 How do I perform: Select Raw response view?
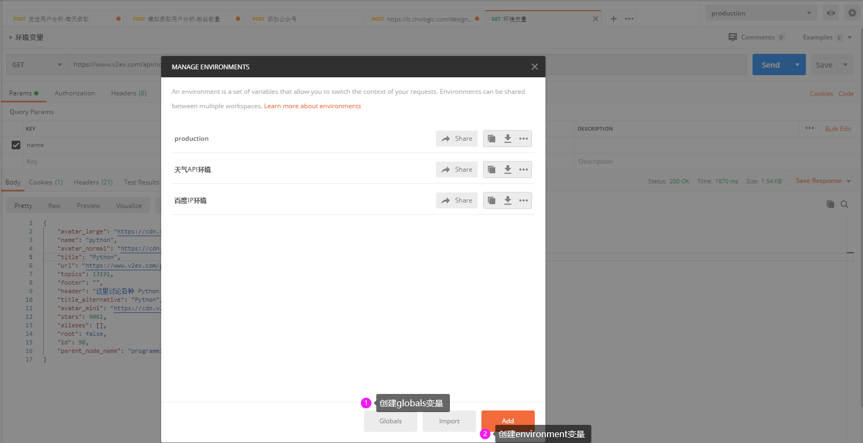click(54, 206)
